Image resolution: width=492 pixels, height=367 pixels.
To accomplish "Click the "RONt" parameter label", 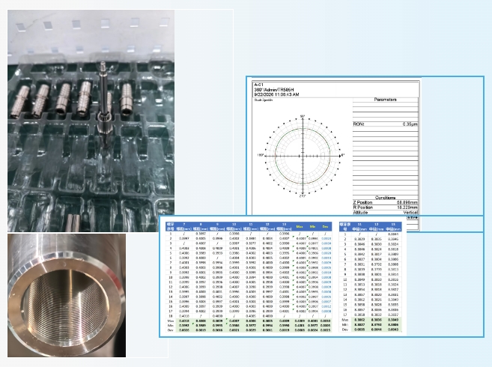I will tap(359, 124).
